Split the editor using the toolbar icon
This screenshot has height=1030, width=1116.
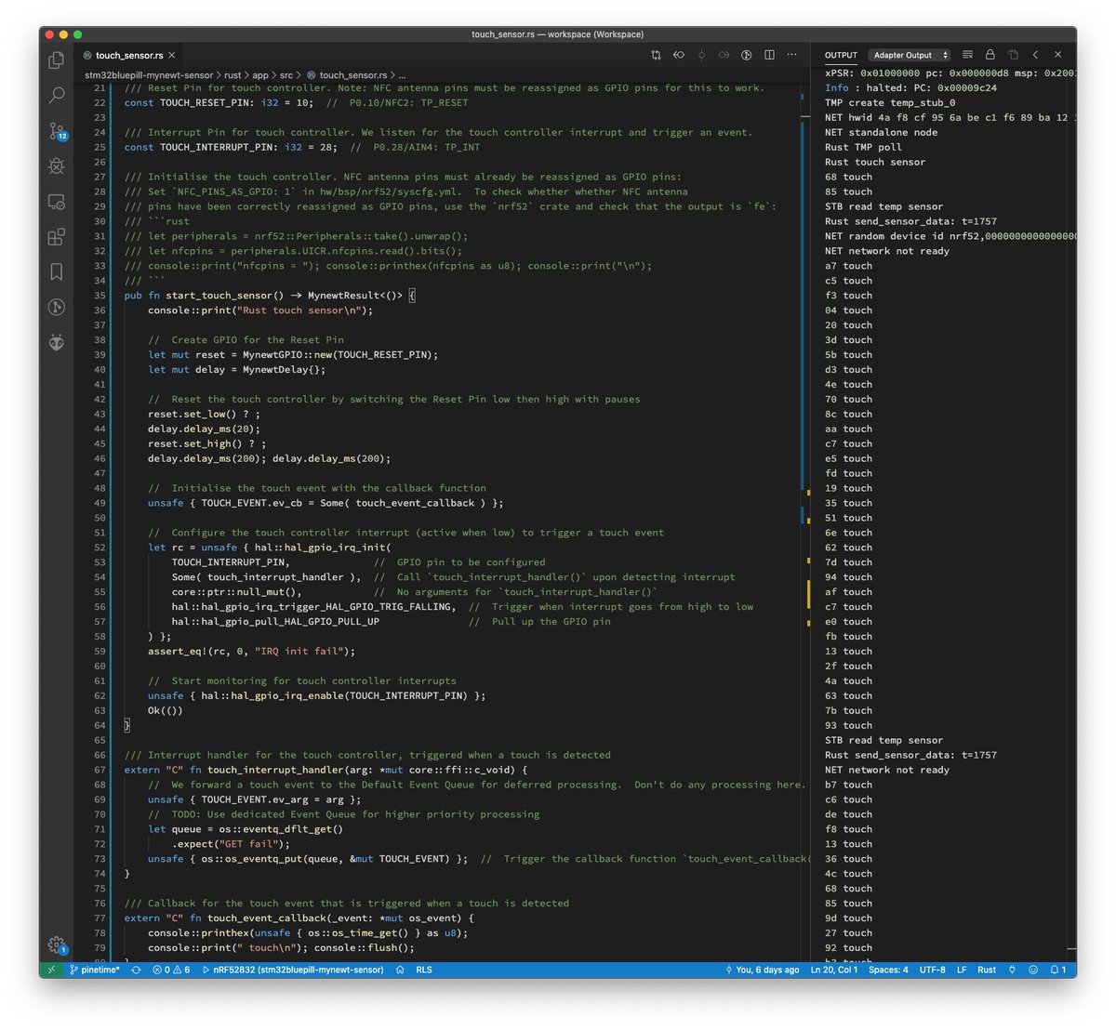tap(769, 55)
